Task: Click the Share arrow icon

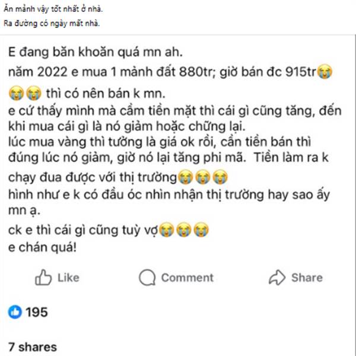Action: [277, 277]
